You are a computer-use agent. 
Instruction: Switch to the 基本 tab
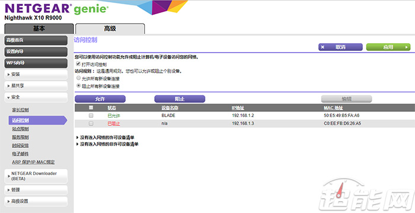(39, 28)
